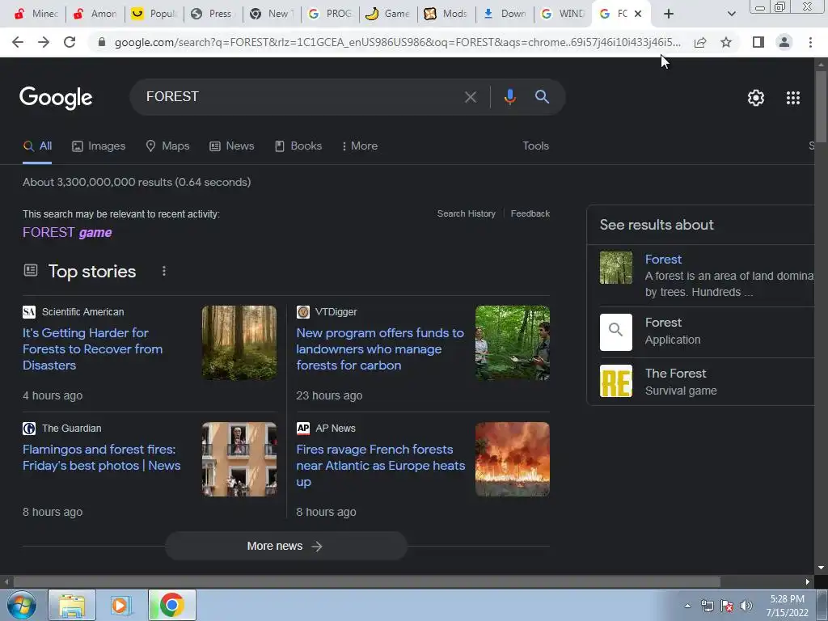Switch to the Minecraft browser tab
This screenshot has height=621, width=828.
(x=36, y=14)
